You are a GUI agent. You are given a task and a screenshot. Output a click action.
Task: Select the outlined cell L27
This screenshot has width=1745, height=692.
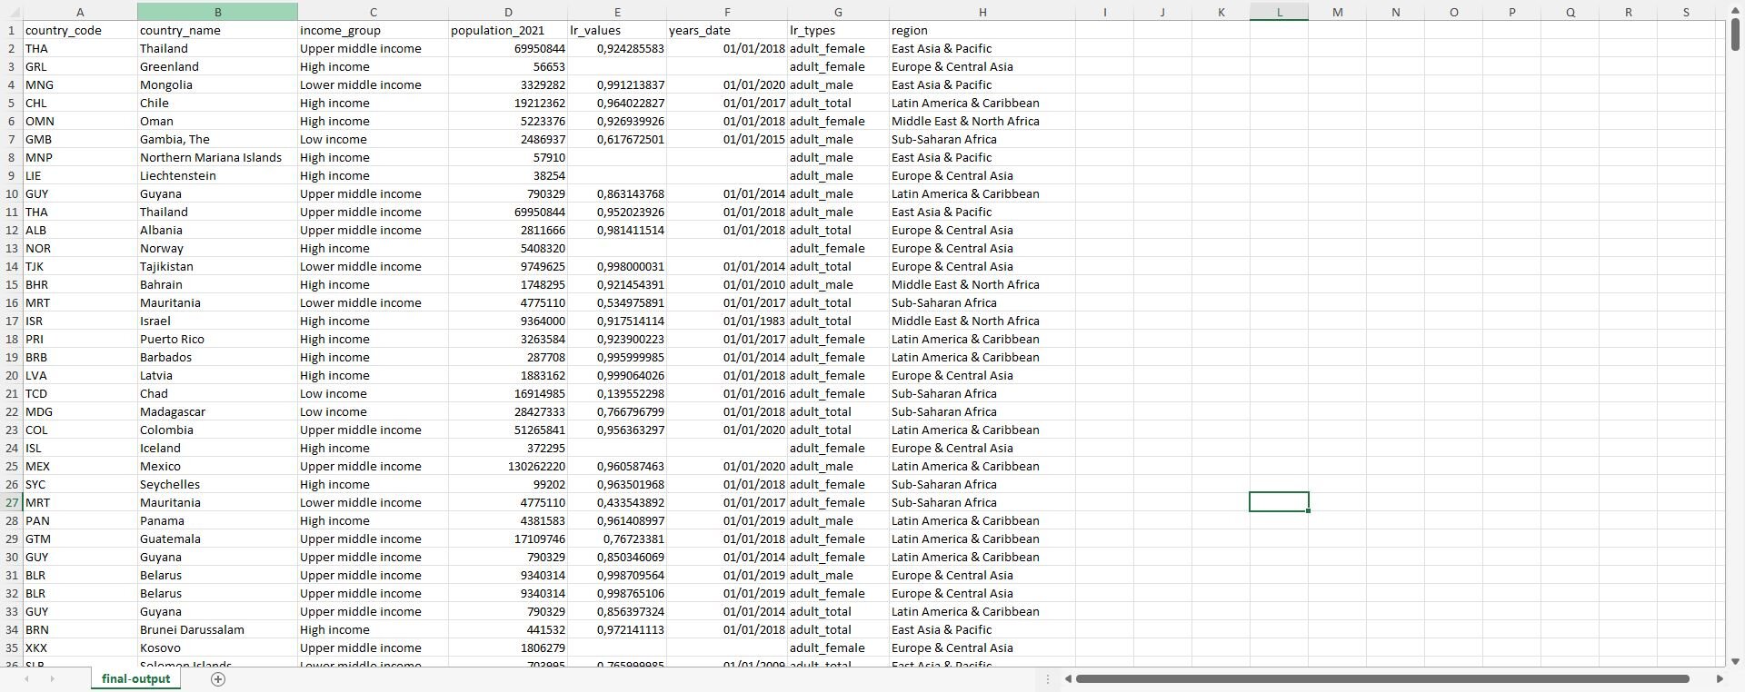(x=1279, y=502)
